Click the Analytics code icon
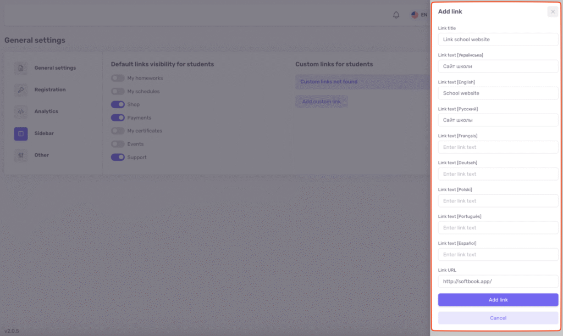563x336 pixels. pos(20,111)
